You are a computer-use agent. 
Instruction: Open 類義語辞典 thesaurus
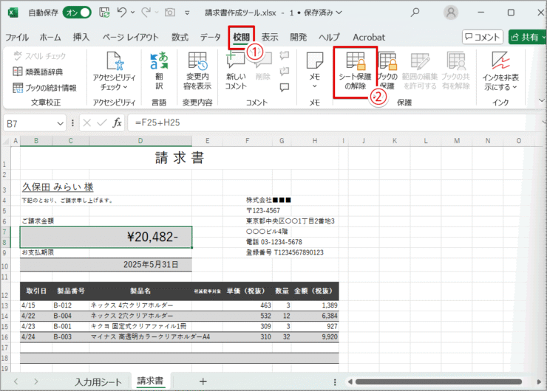pyautogui.click(x=38, y=72)
